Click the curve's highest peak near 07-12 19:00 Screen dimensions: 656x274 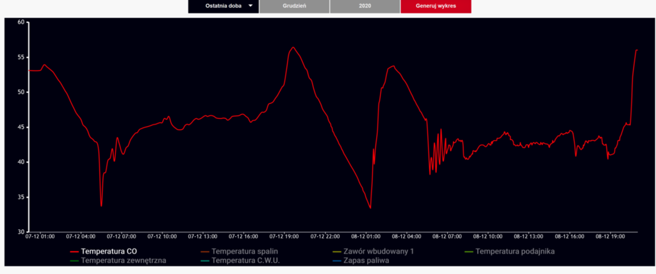[293, 47]
